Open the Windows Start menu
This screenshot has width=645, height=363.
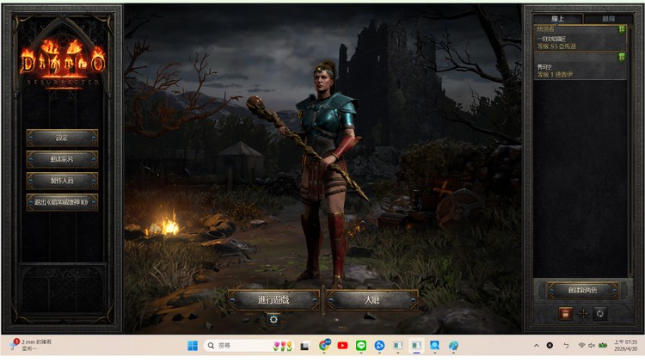193,346
